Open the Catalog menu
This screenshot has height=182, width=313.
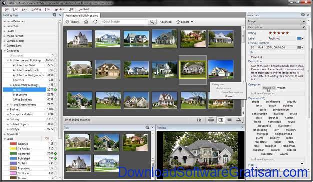coord(36,9)
